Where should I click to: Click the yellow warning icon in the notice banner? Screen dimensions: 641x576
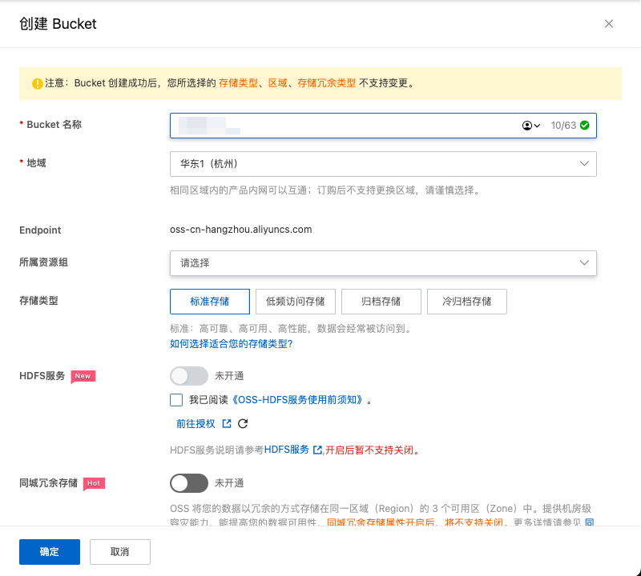pyautogui.click(x=37, y=83)
